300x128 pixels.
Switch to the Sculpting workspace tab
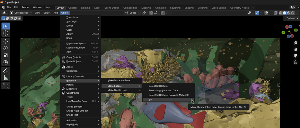175,8
